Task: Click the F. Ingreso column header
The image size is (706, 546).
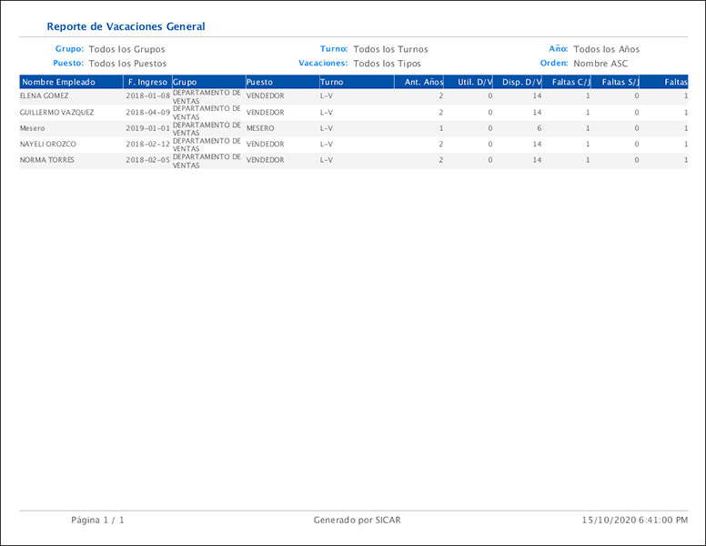Action: [147, 82]
